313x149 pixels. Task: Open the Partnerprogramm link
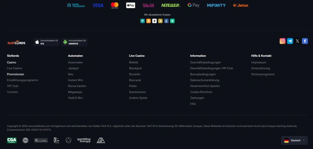click(263, 74)
